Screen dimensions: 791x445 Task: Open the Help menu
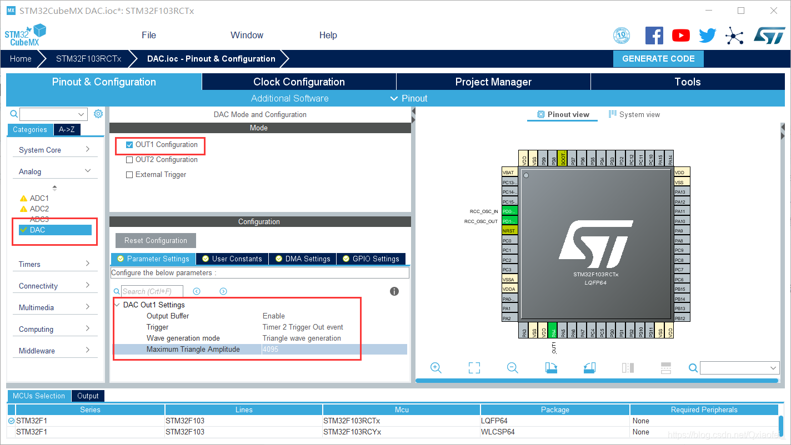(x=328, y=35)
